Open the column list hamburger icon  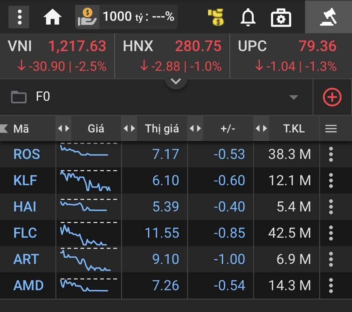tap(331, 129)
